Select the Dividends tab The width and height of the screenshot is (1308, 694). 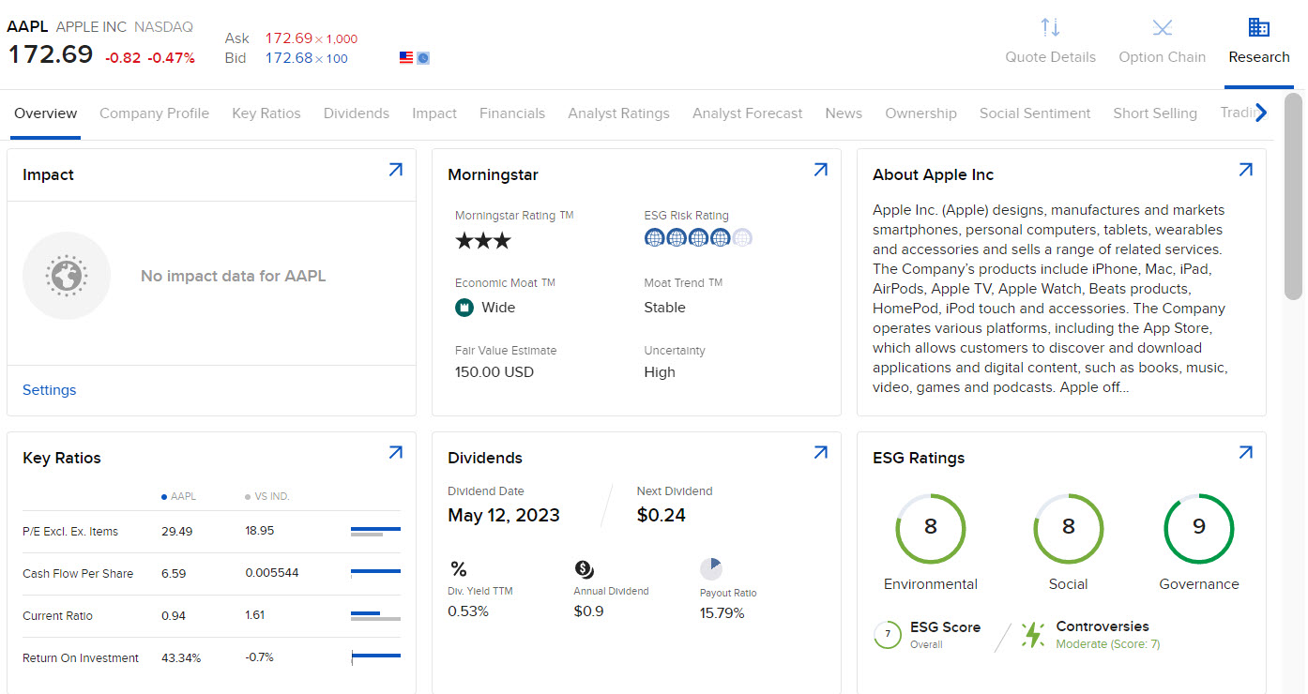pyautogui.click(x=357, y=113)
